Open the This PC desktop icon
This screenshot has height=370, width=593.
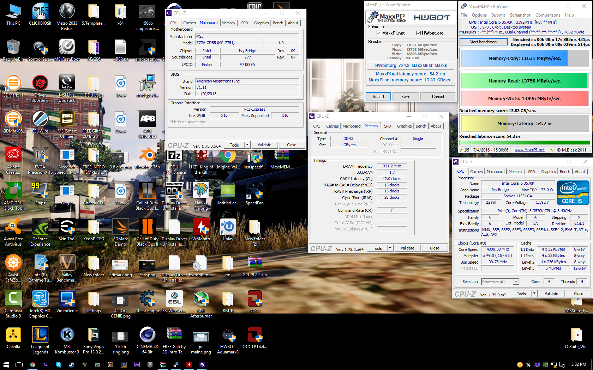[13, 14]
